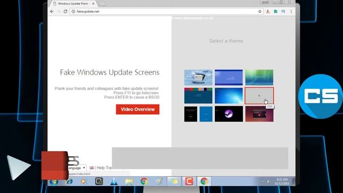This screenshot has height=193, width=343.
Task: Select the small black theme thumbnail
Action: tap(191, 114)
